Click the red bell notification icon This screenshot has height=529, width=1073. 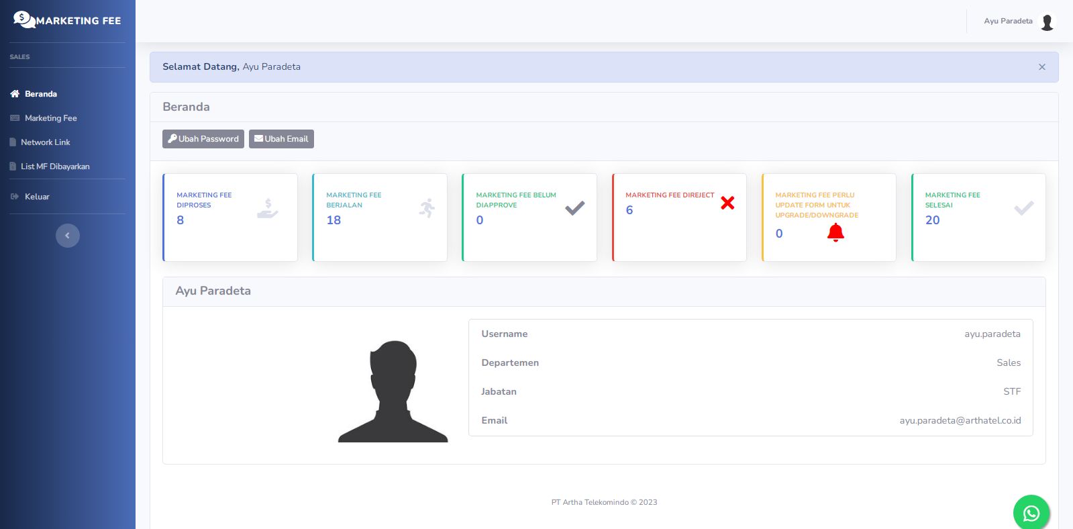pos(835,232)
